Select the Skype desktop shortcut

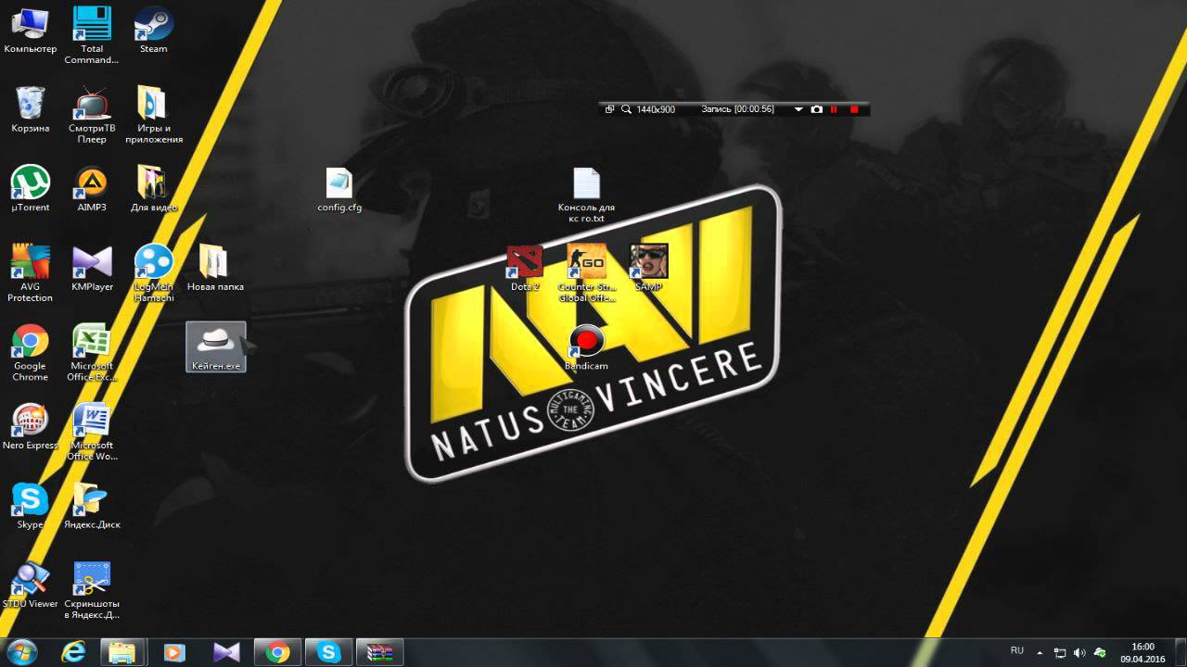pyautogui.click(x=30, y=506)
